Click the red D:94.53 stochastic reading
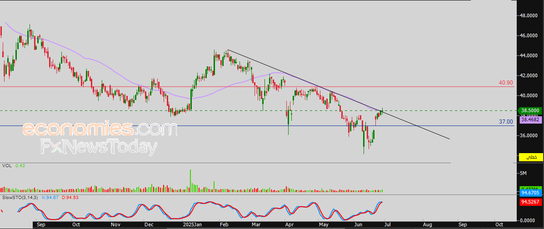Viewport: 544px width, 229px height. pyautogui.click(x=69, y=198)
